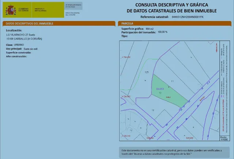Image resolution: width=234 pixels, height=159 pixels.
Task: Click the 'Secretaría de Estado de Hacienda' text
Action: point(73,6)
